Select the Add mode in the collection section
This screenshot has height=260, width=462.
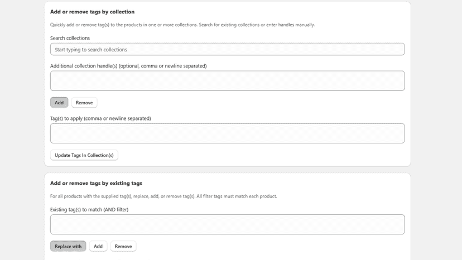point(59,103)
